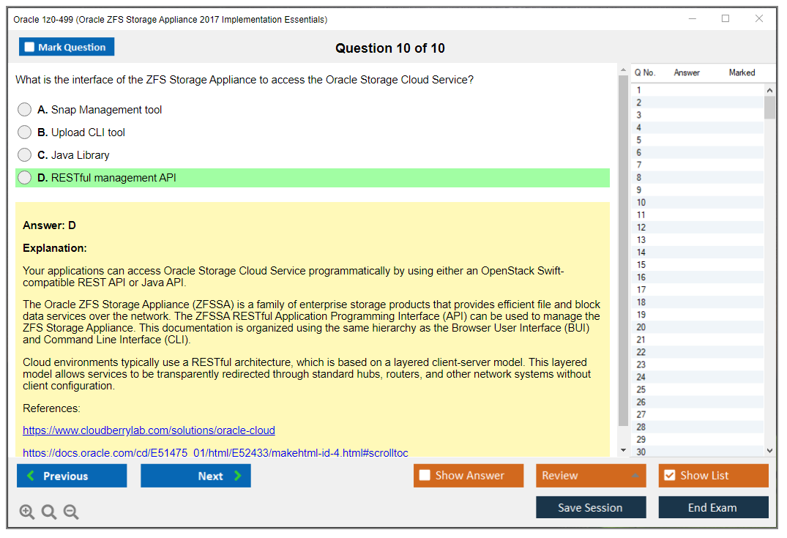Check the Mark Question checkbox
Image resolution: width=787 pixels, height=538 pixels.
coord(29,45)
